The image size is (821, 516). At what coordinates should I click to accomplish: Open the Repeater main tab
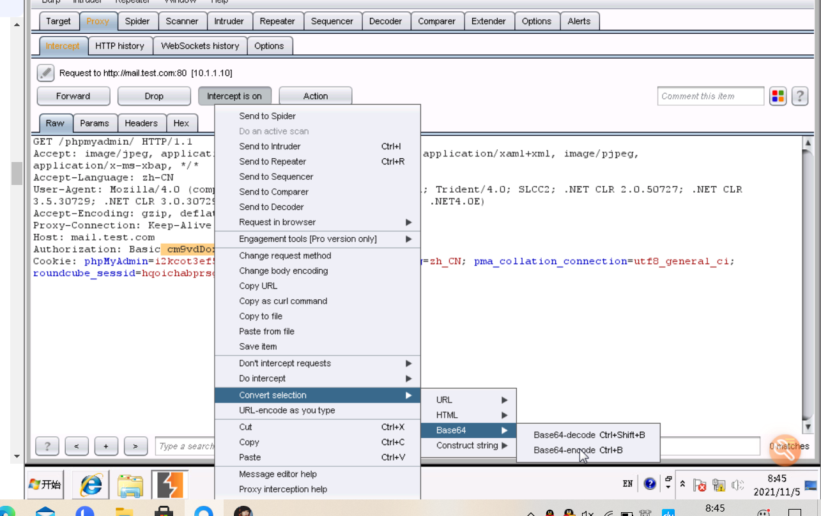277,21
